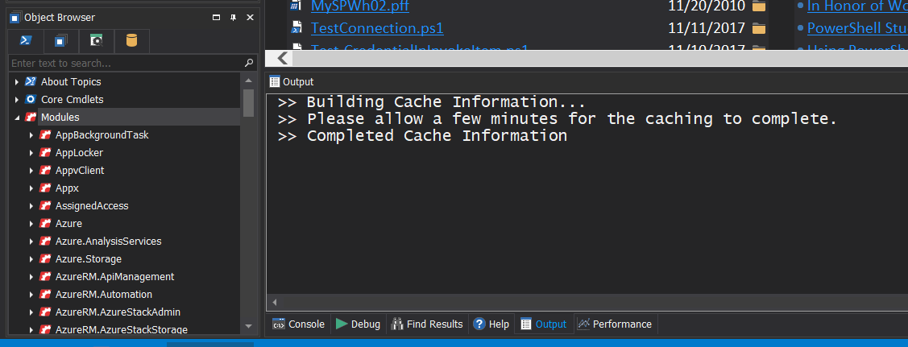Viewport: 908px width, 347px height.
Task: Open the PowerShell Stu... article link
Action: (857, 27)
